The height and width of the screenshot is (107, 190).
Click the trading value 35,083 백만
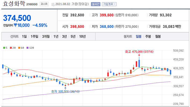172,26
